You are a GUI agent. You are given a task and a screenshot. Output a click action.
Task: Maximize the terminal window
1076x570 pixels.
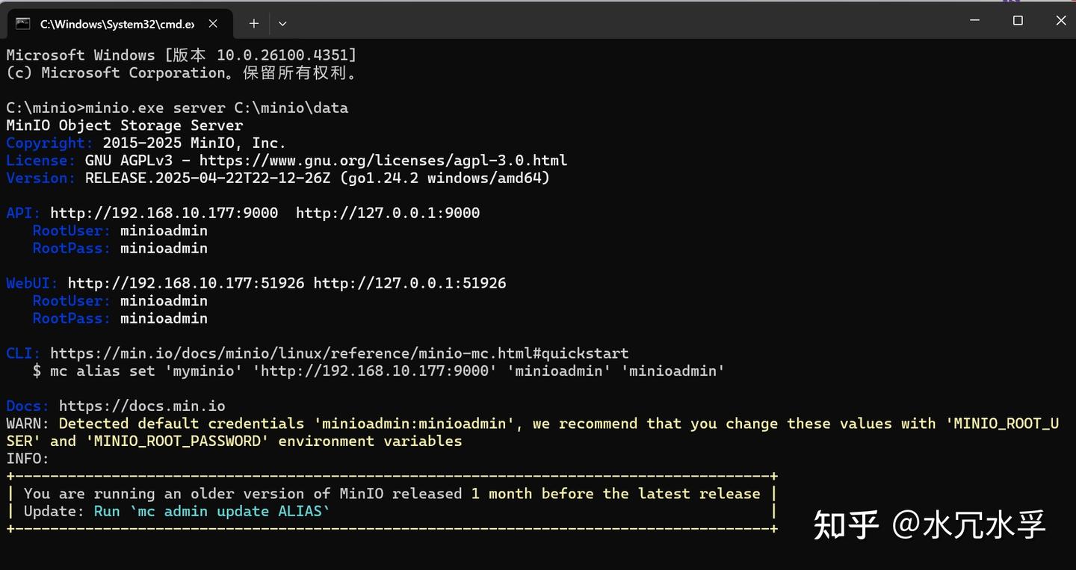(1018, 21)
